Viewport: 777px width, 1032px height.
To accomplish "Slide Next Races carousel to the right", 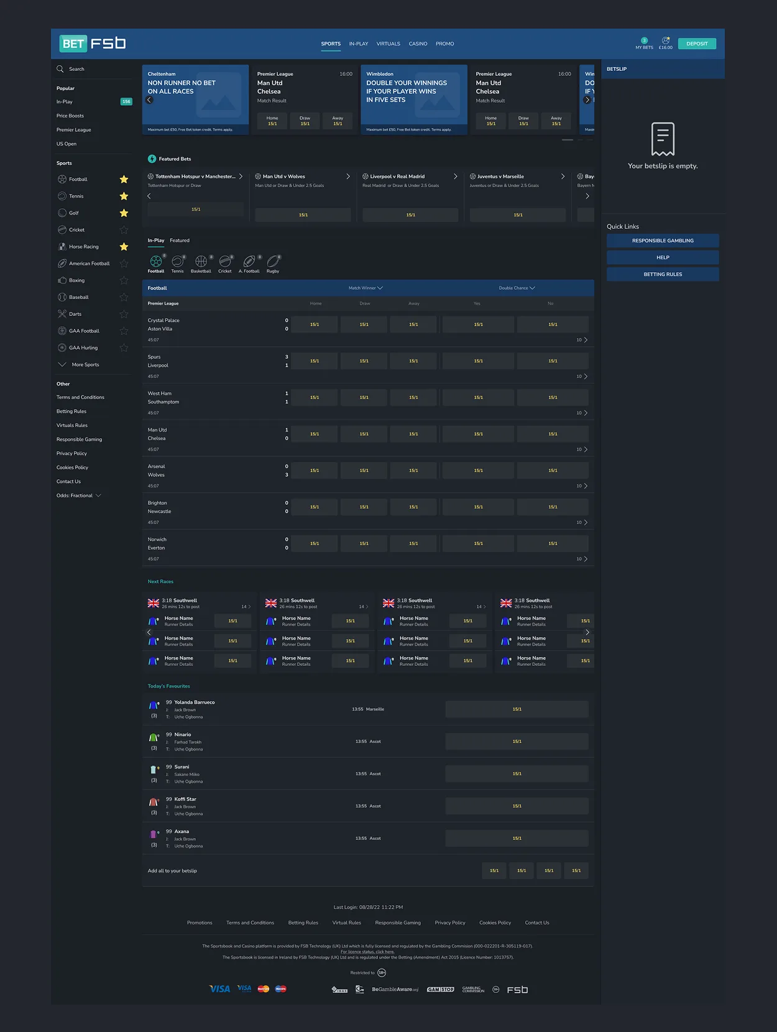I will point(587,632).
